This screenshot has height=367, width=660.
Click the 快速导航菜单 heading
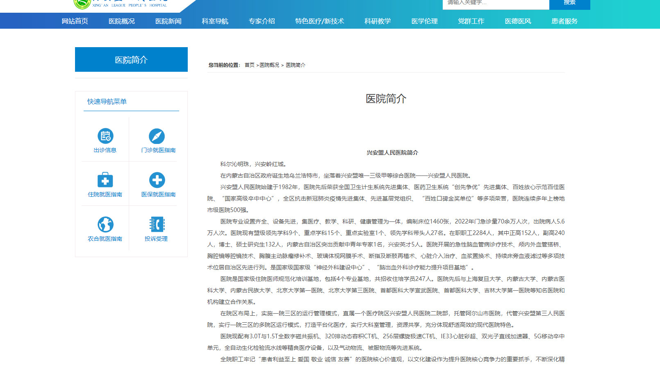point(107,101)
